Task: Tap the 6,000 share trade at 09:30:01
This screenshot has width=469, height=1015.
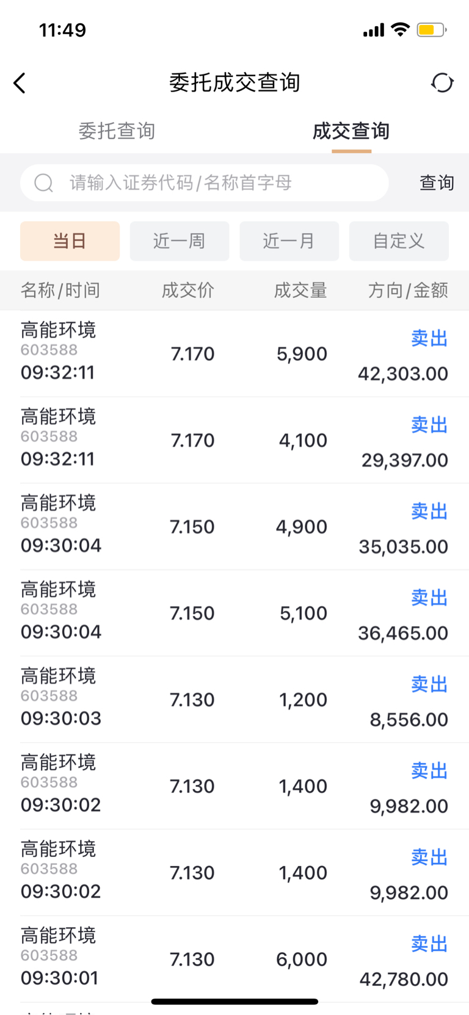Action: pyautogui.click(x=234, y=959)
